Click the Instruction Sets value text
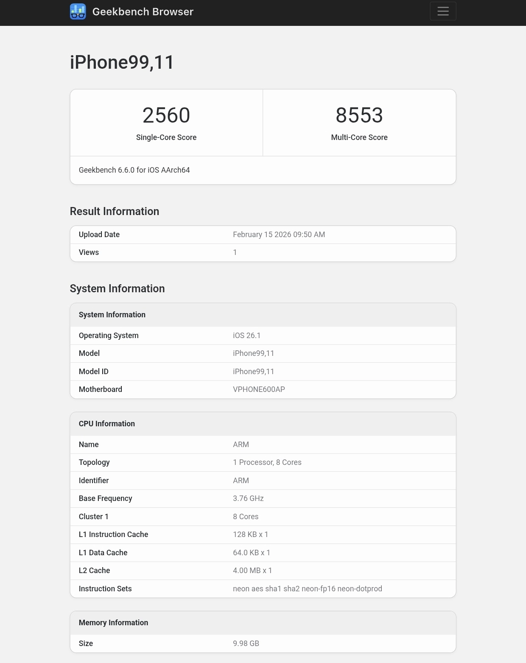Viewport: 526px width, 663px height. pyautogui.click(x=308, y=589)
